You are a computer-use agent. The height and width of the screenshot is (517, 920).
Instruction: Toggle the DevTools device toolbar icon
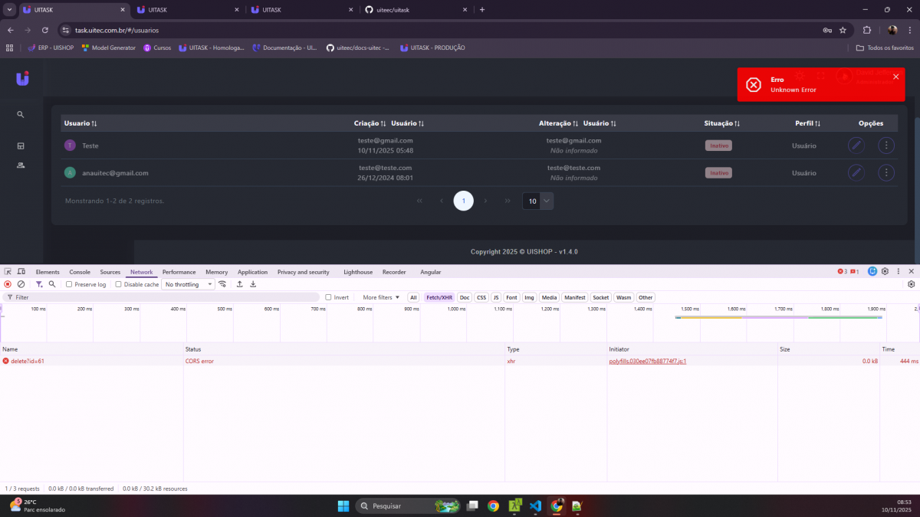click(x=21, y=272)
